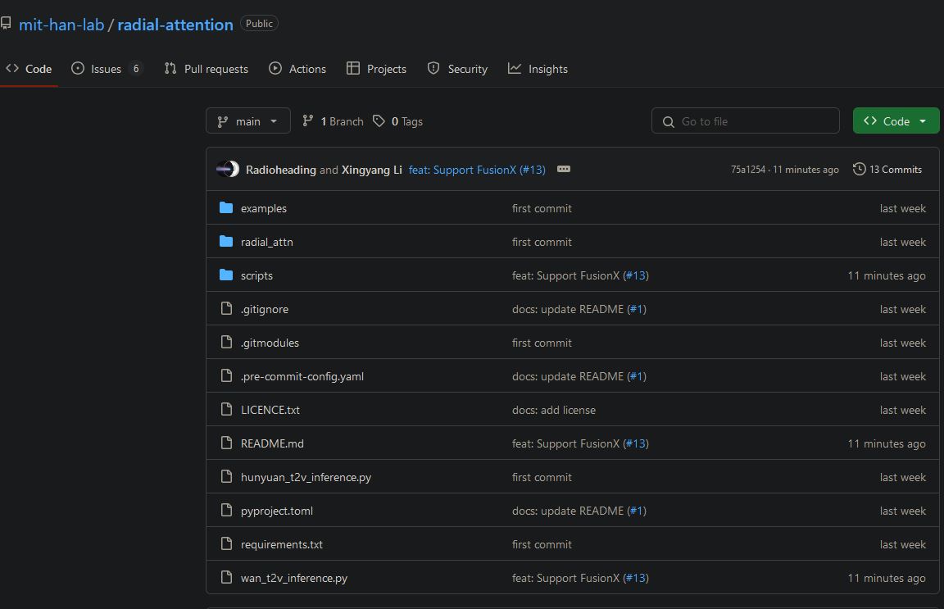Focus the Go to file search field
The image size is (944, 609).
[x=746, y=121]
